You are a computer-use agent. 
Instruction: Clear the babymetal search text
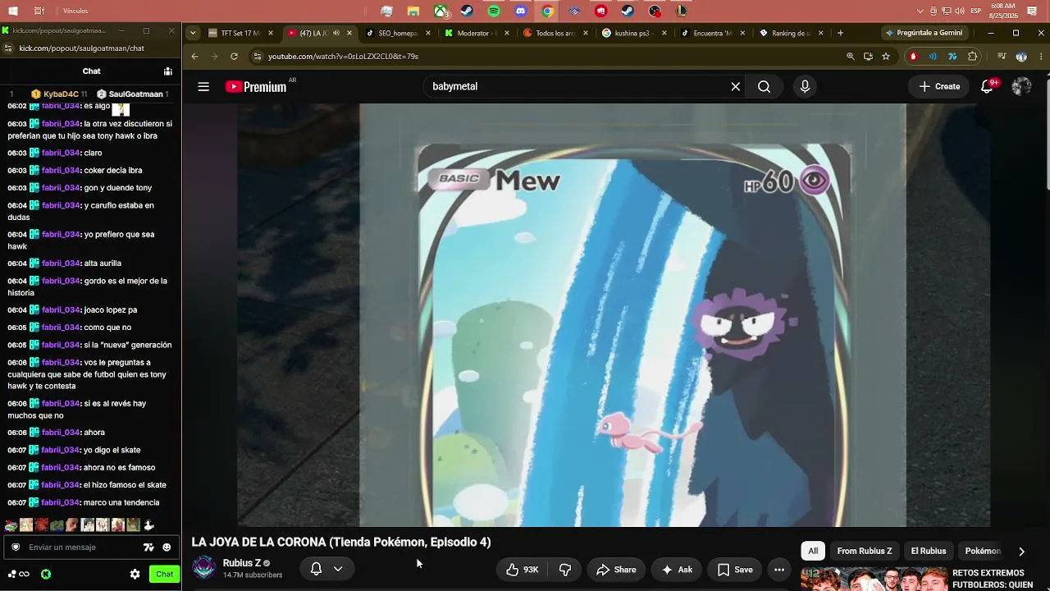click(x=736, y=86)
